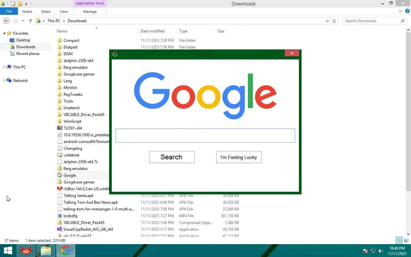Open the File menu tab
Viewport: 411px width, 257px height.
(9, 11)
